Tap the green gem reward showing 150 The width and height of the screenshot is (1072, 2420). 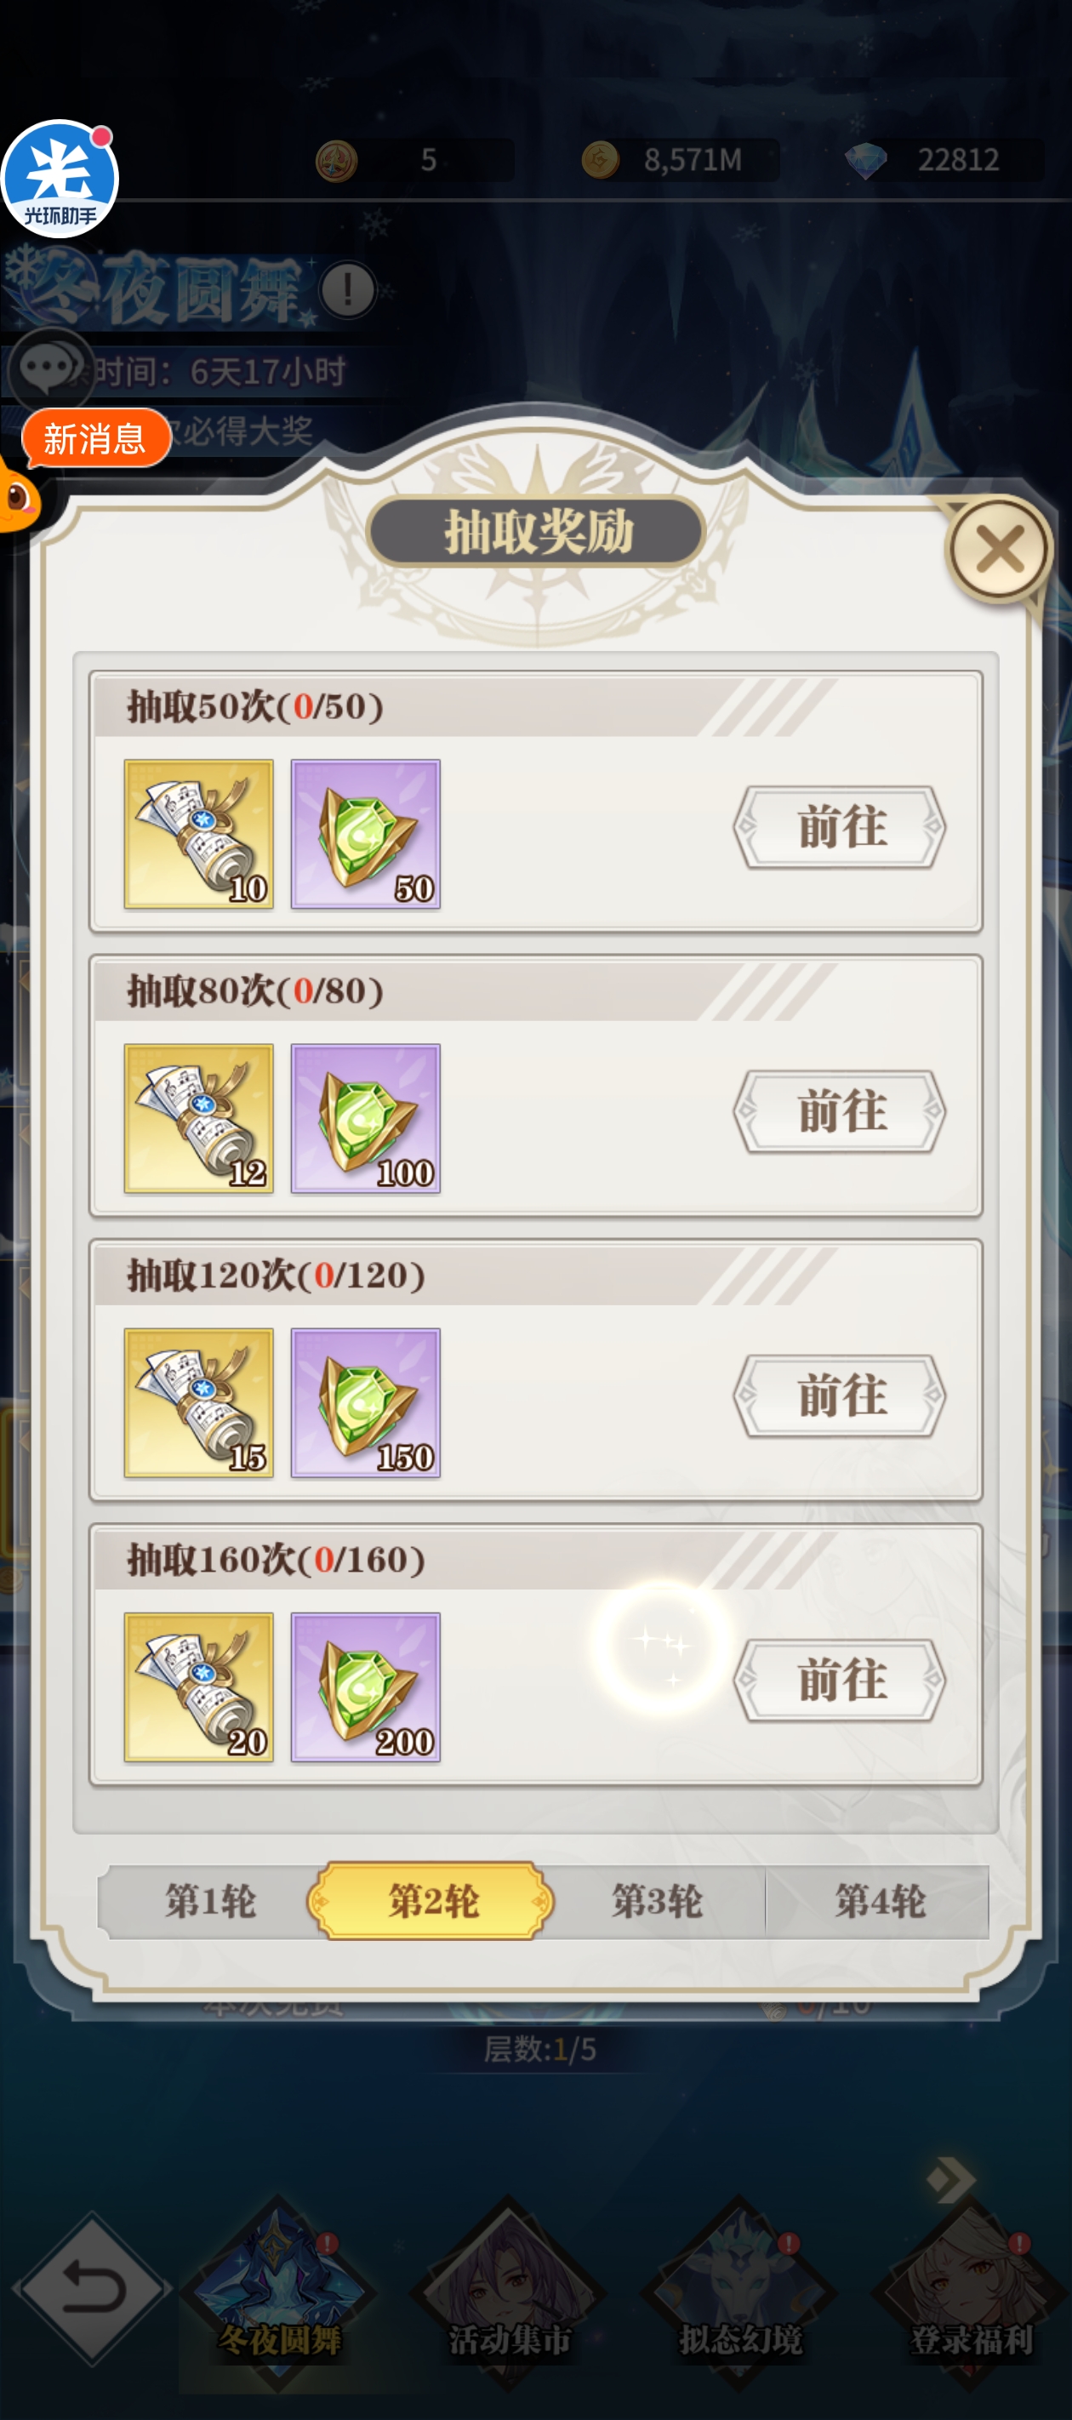point(366,1403)
